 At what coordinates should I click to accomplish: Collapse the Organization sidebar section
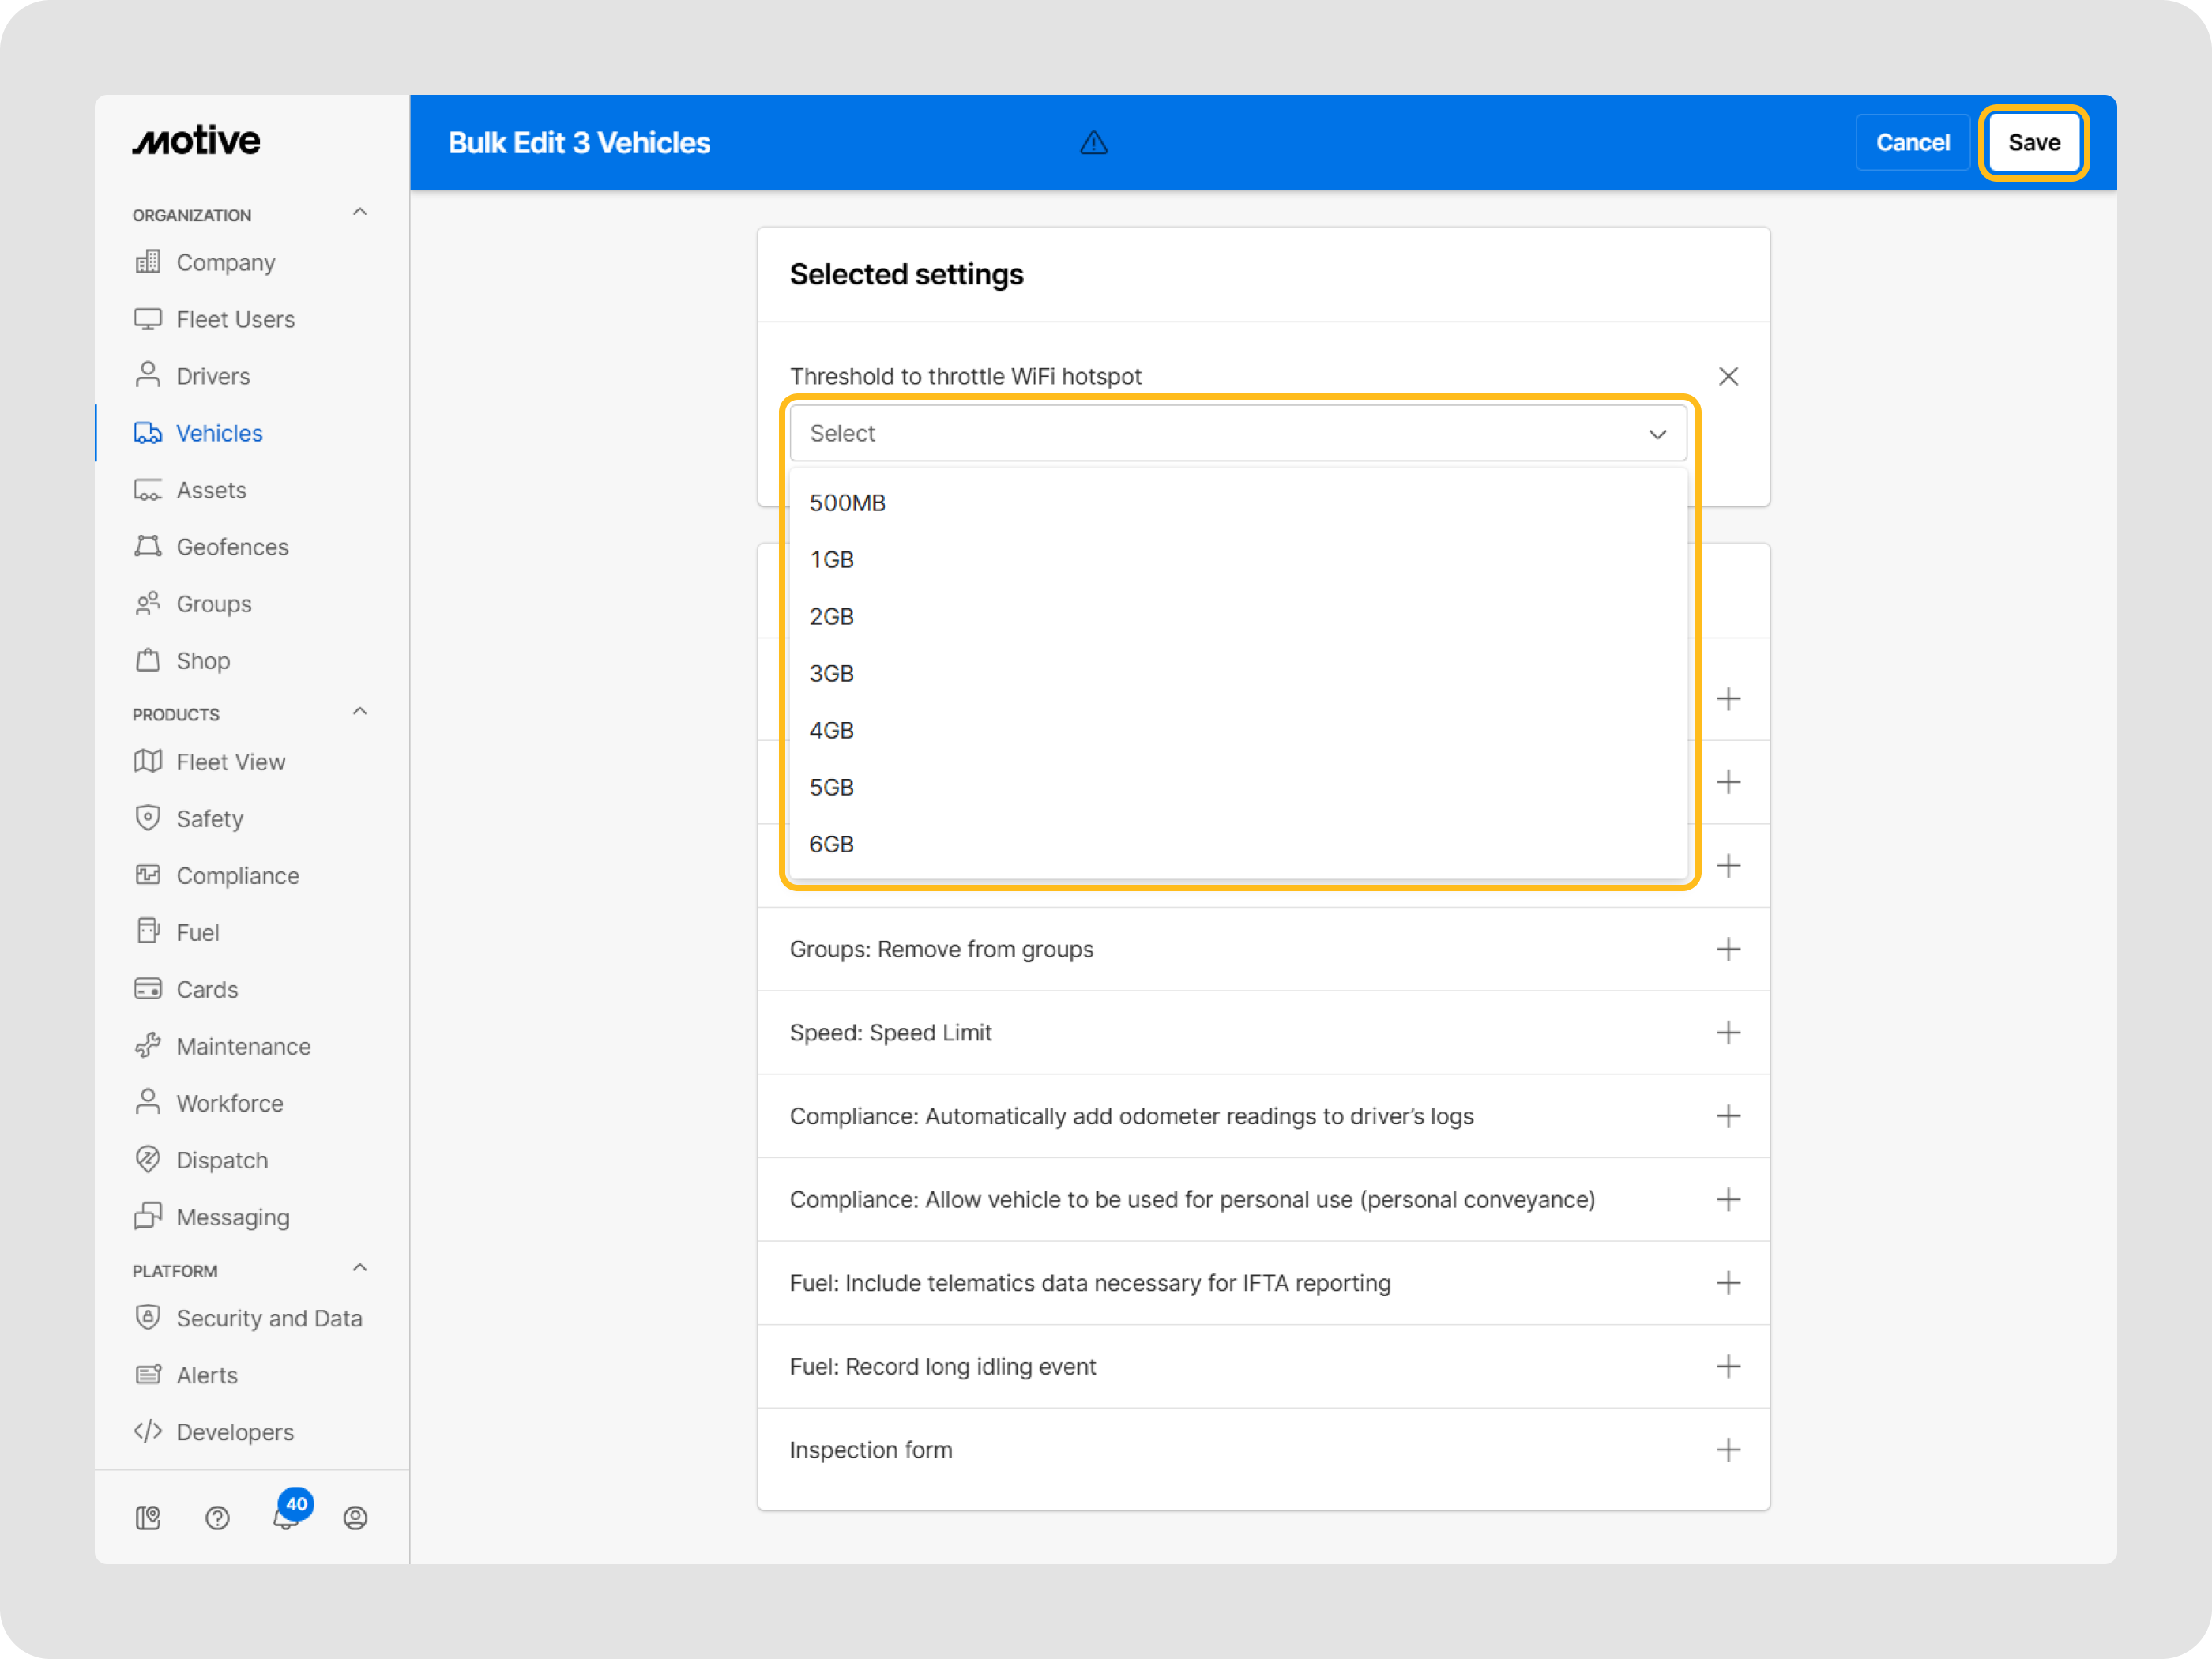pos(360,212)
